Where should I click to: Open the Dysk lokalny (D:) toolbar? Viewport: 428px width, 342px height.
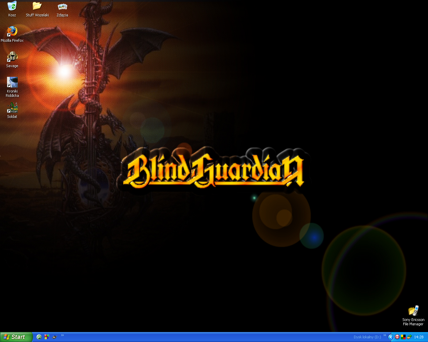pyautogui.click(x=367, y=337)
